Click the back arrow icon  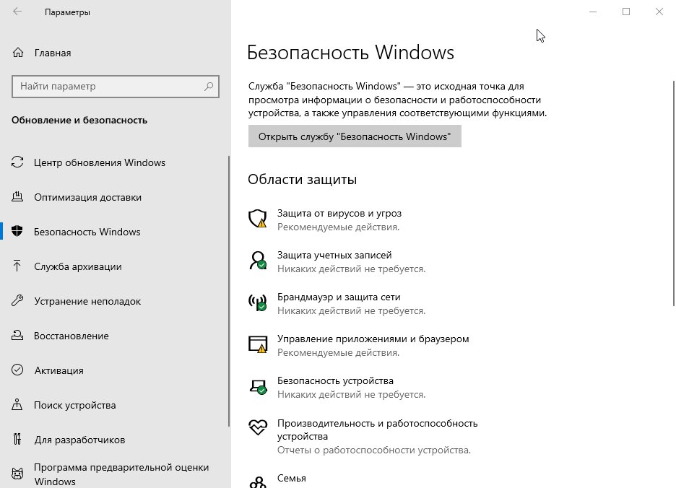coord(17,12)
